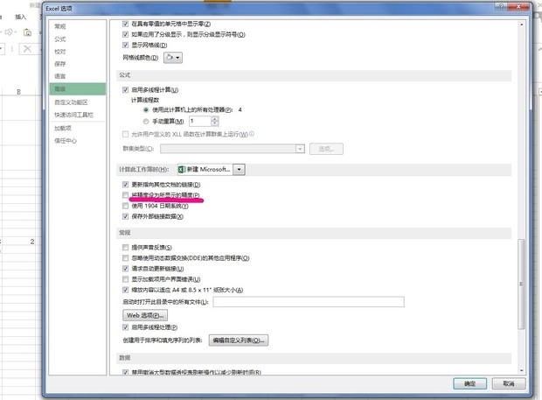Uncheck 显示网格线 checkbox

click(126, 45)
